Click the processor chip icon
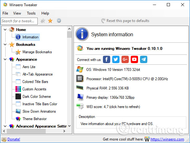The width and height of the screenshot is (190, 143). [80, 79]
